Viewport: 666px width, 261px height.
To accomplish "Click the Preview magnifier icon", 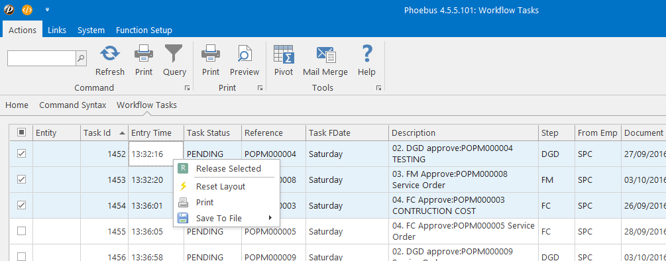I will click(x=245, y=54).
